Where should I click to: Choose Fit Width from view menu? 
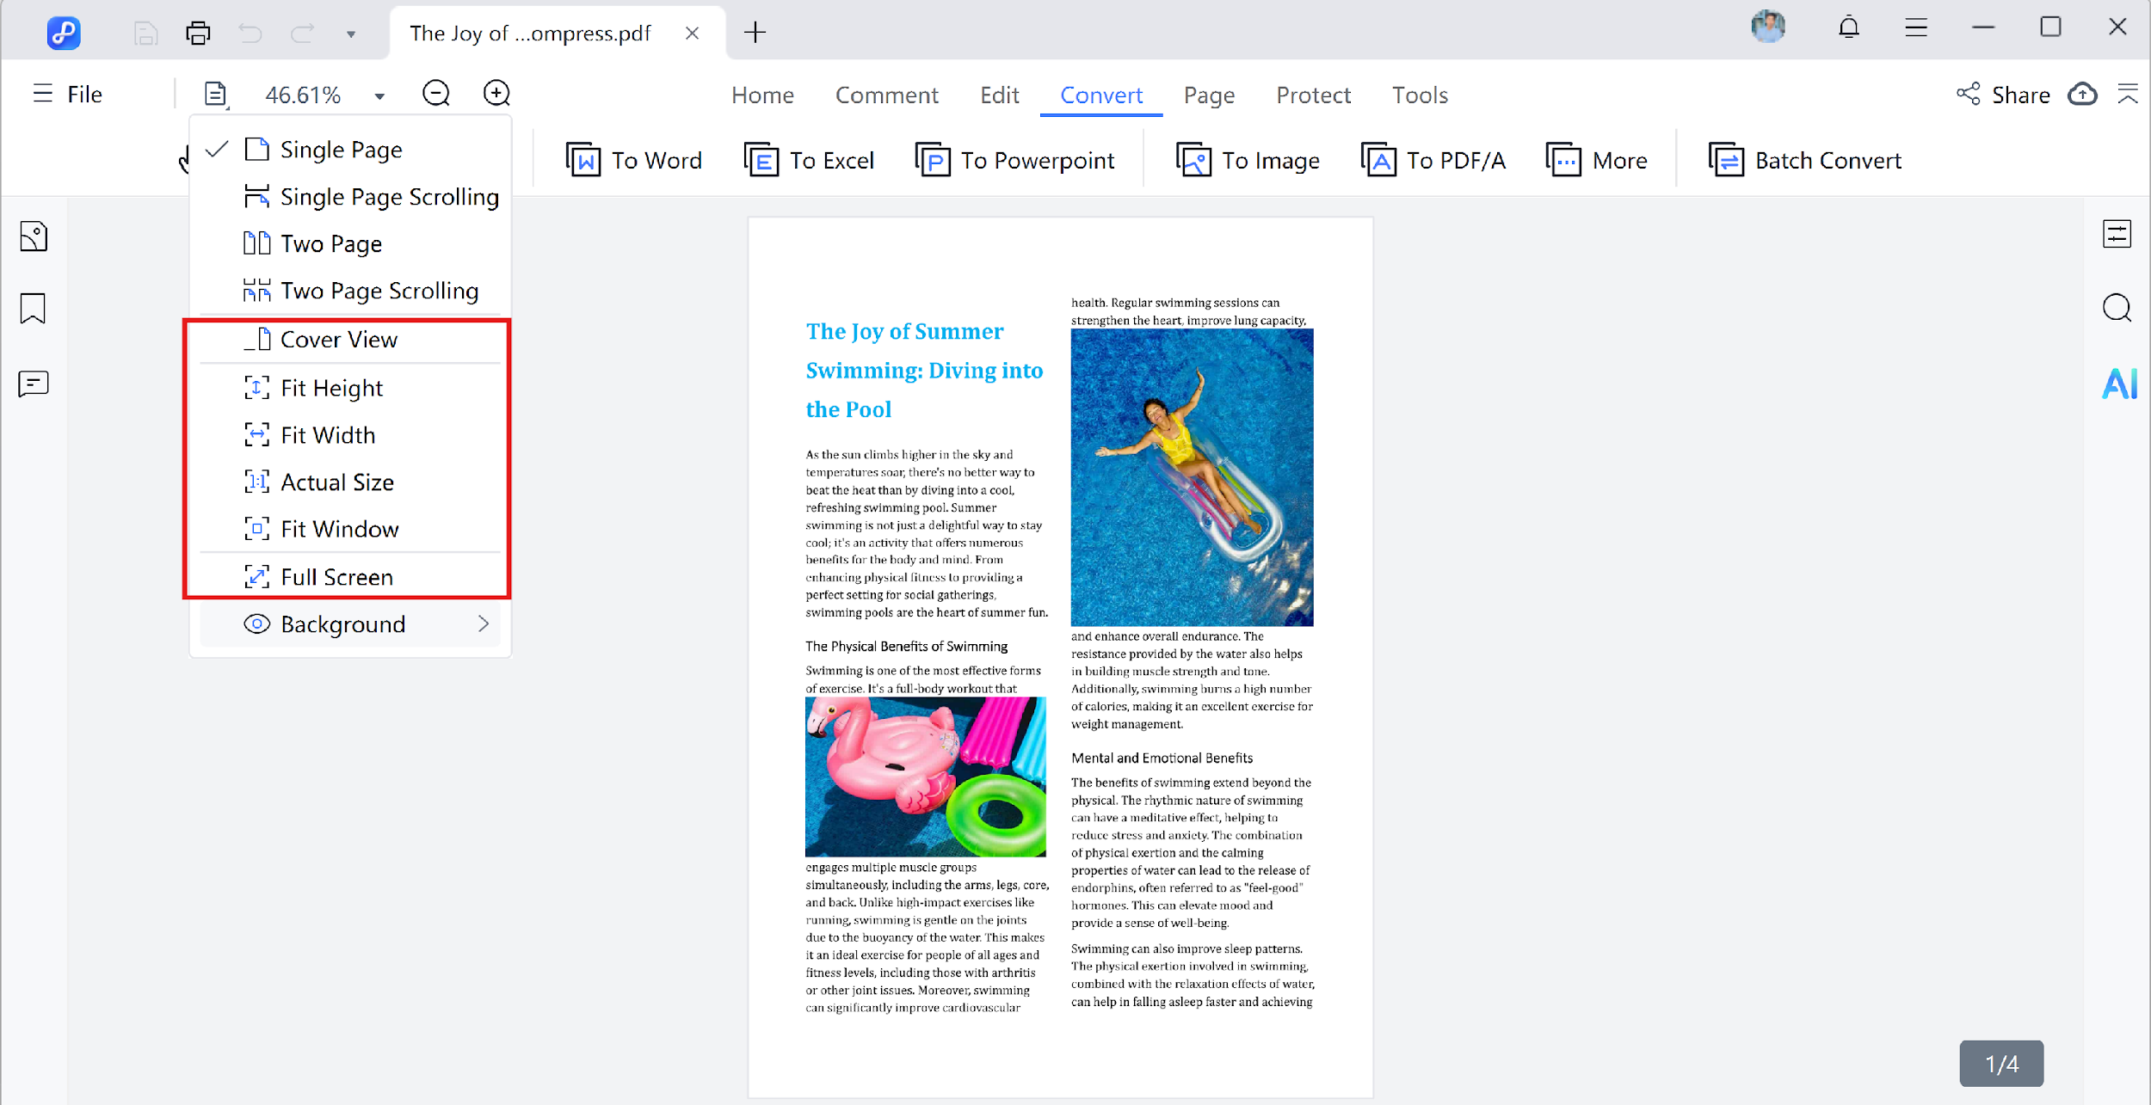328,435
